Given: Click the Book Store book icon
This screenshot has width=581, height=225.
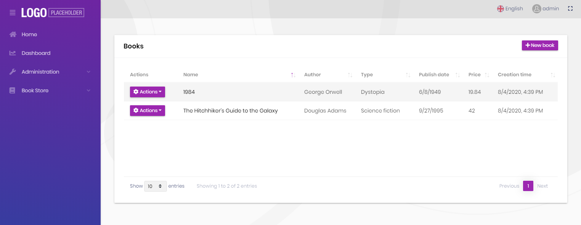Looking at the screenshot, I should (13, 90).
